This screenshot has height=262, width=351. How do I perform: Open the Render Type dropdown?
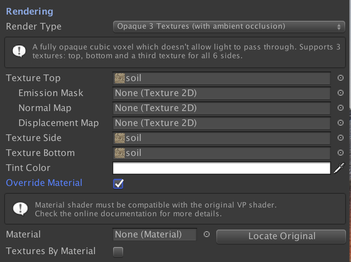[229, 26]
